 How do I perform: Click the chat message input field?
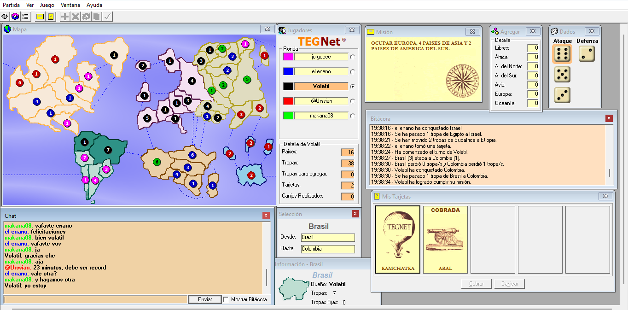pos(95,299)
